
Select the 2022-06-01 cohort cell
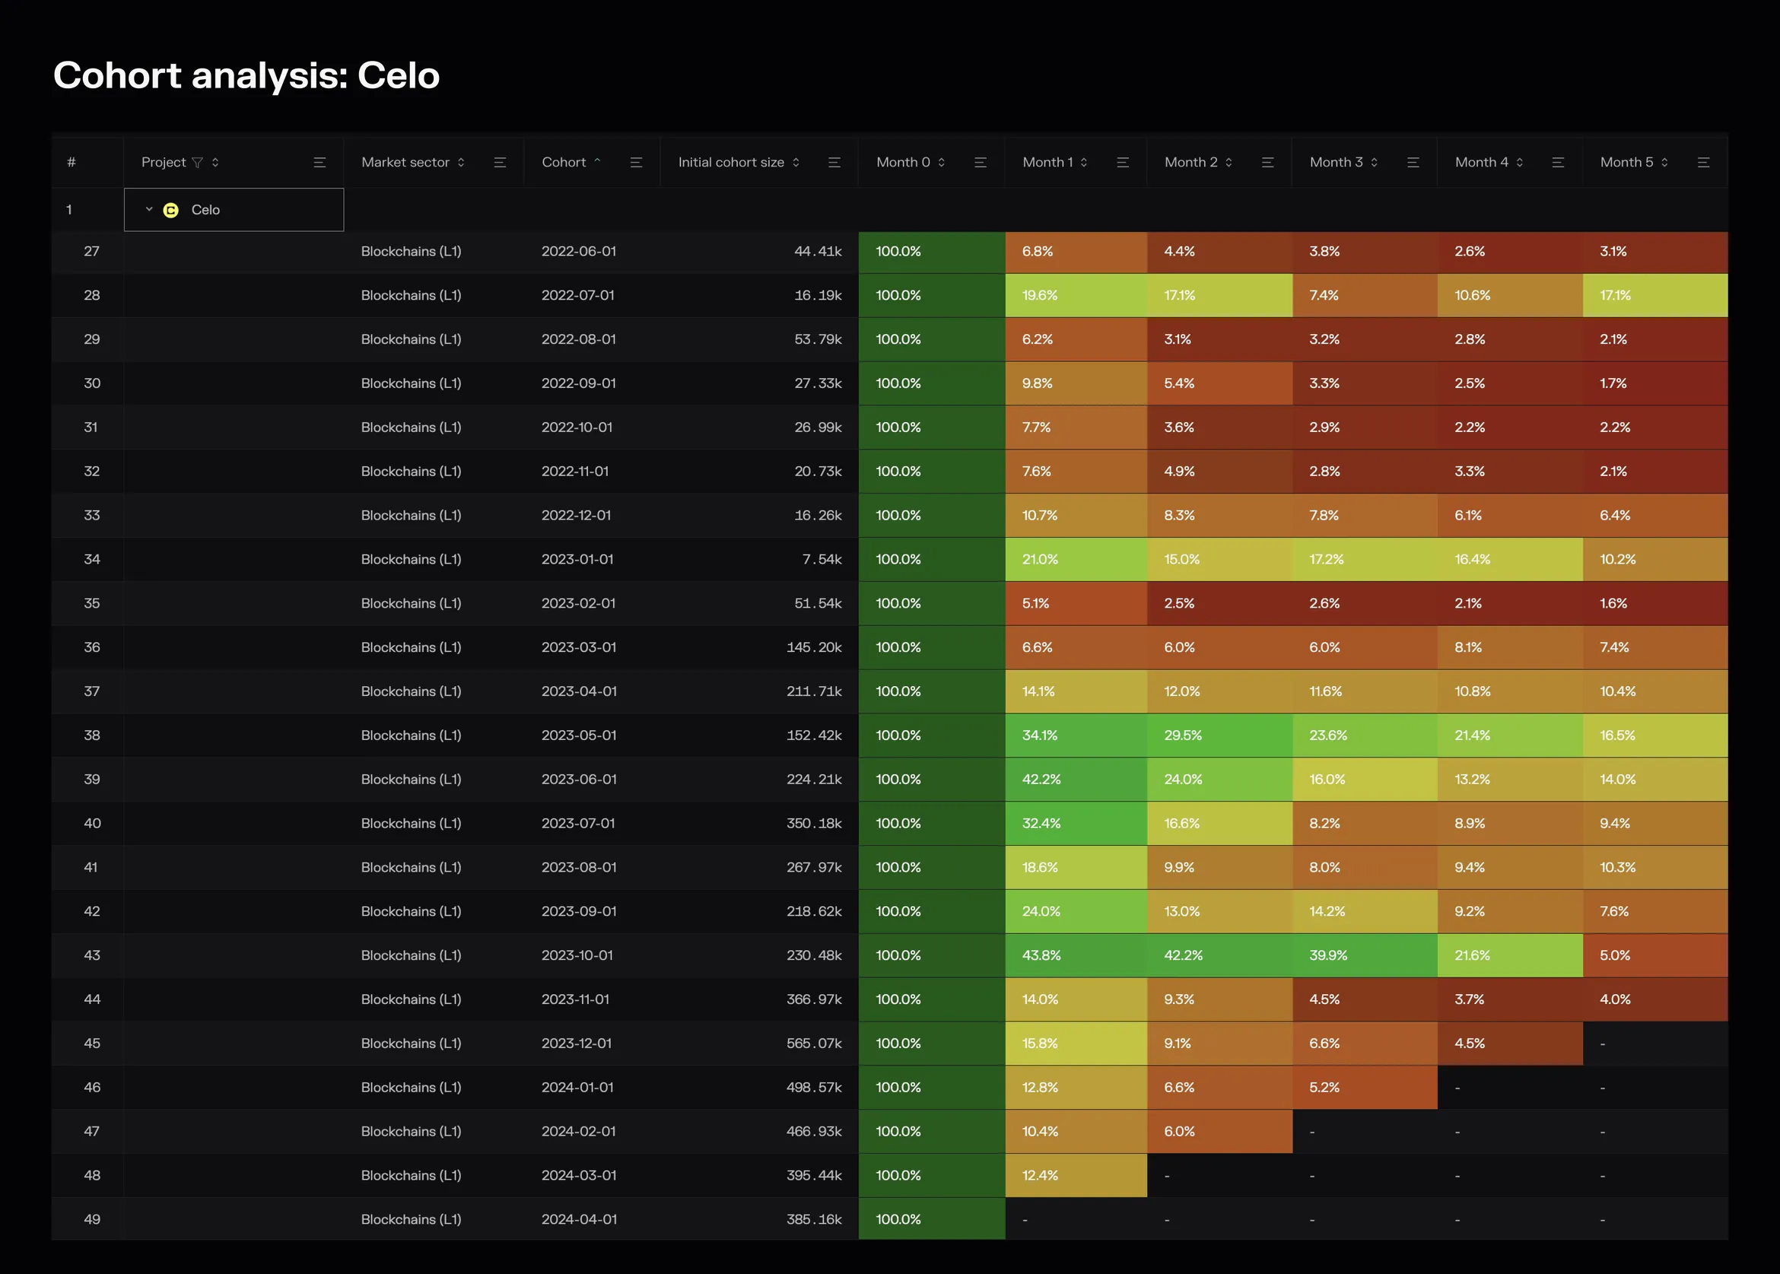[x=579, y=251]
